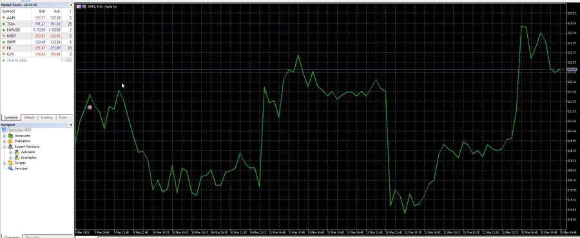
Task: Select the WMT symbol row
Action: point(37,42)
